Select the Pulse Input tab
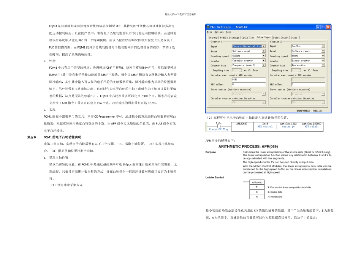 click(264, 37)
